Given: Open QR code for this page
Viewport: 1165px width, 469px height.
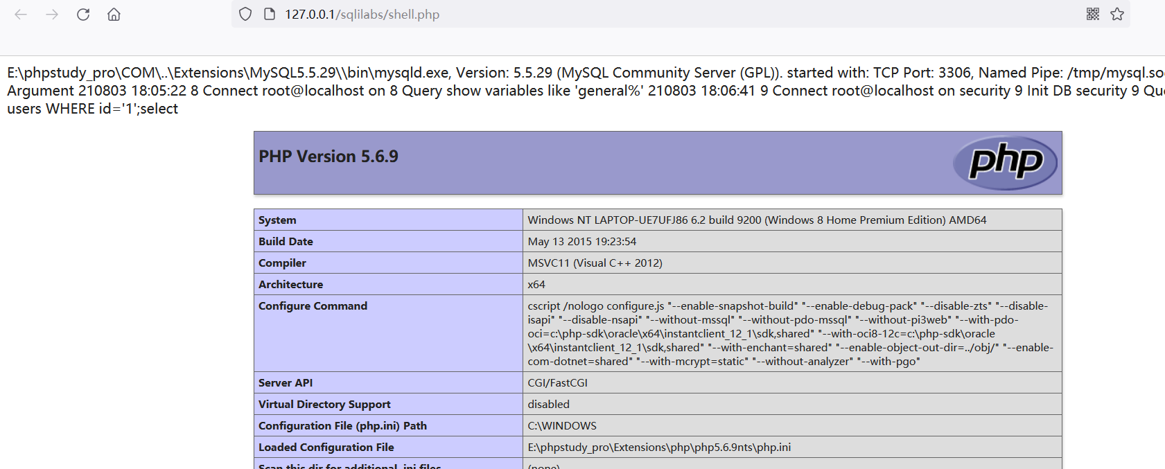Looking at the screenshot, I should click(x=1093, y=14).
